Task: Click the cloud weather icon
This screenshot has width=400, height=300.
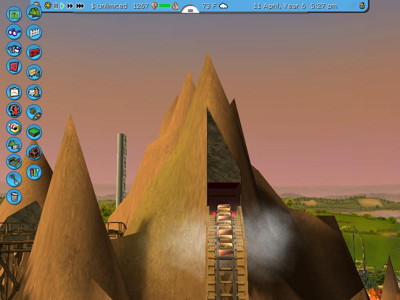Action: [x=223, y=6]
